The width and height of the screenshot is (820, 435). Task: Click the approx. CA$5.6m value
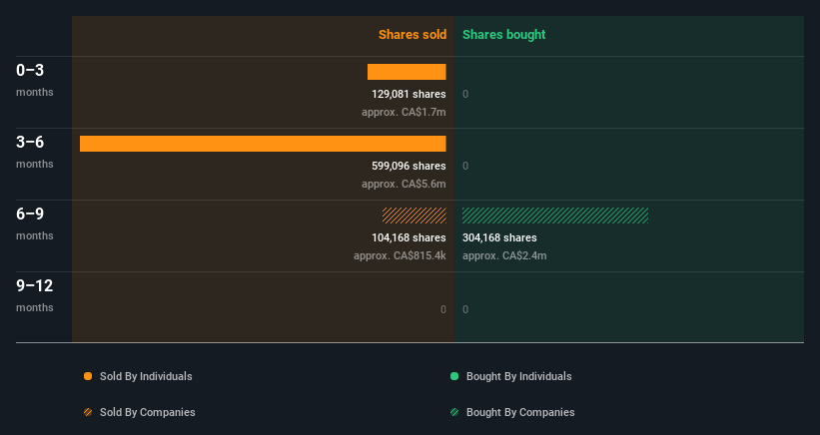404,184
